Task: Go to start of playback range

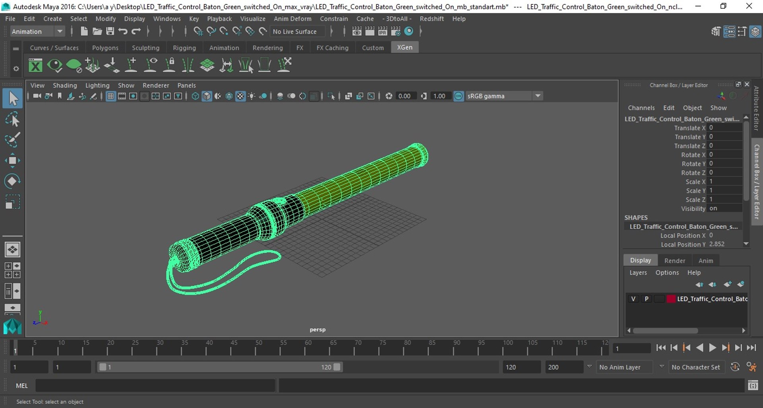Action: pos(661,348)
